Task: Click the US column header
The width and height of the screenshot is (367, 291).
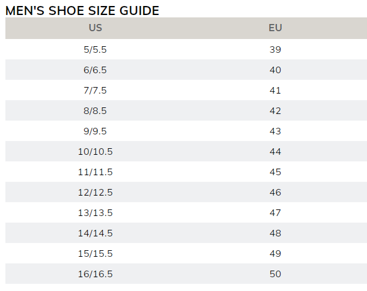Action: coord(95,28)
